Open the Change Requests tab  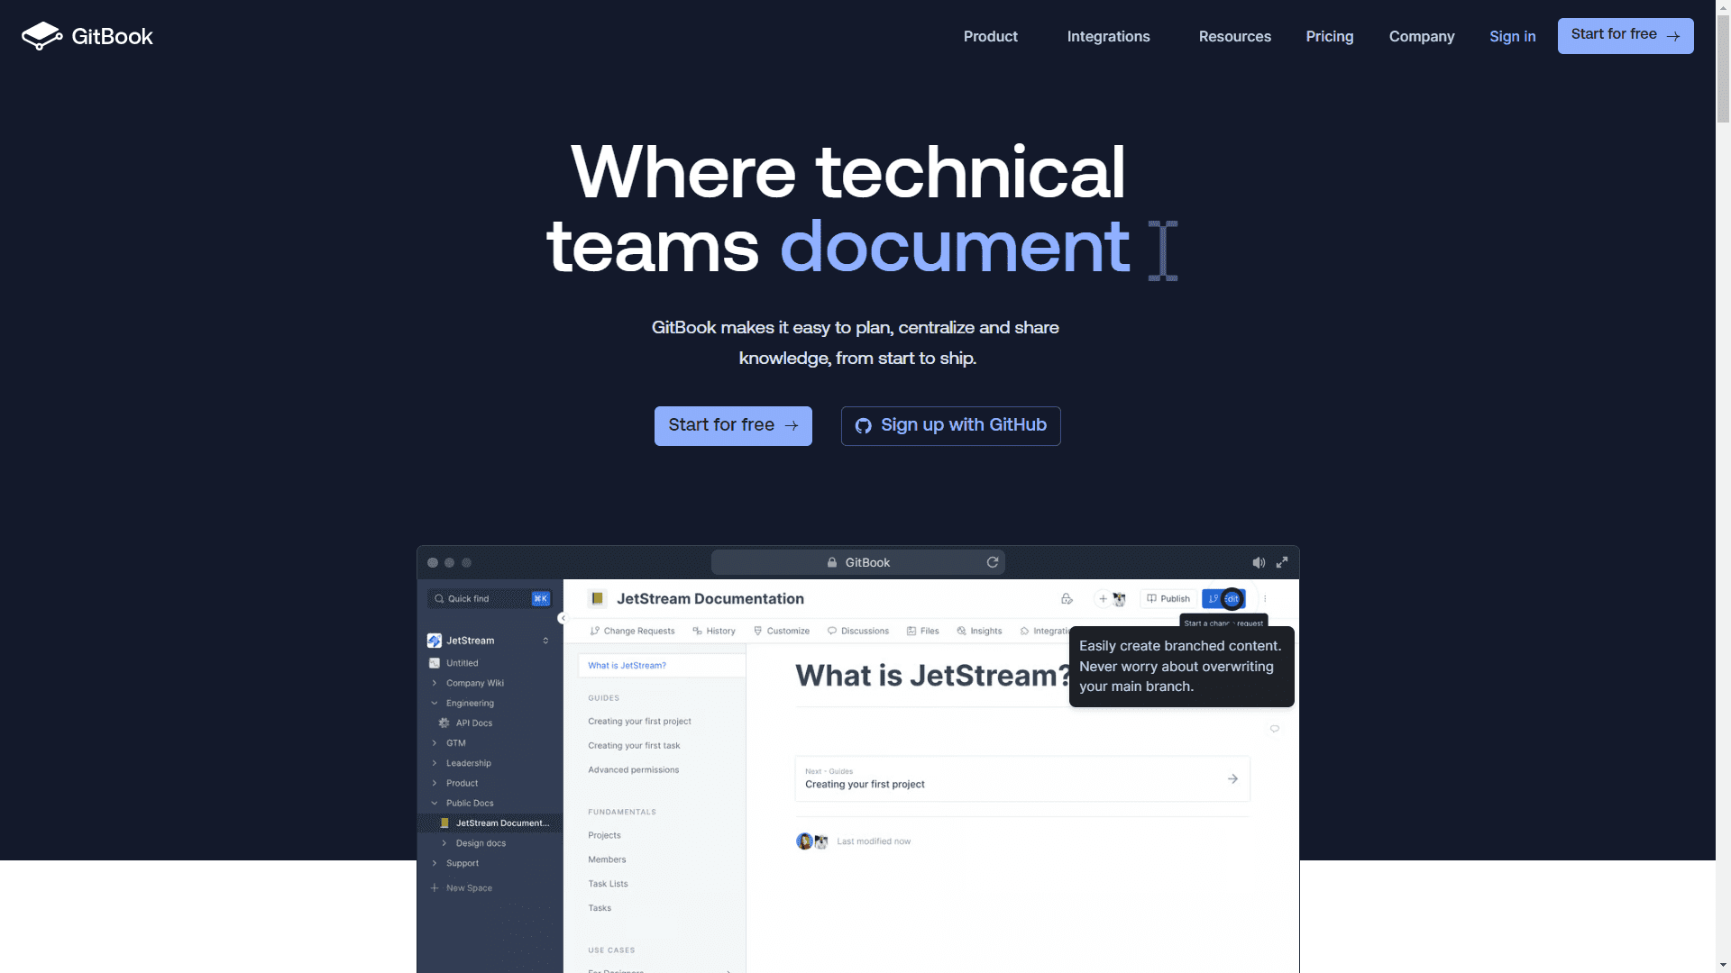pyautogui.click(x=632, y=631)
